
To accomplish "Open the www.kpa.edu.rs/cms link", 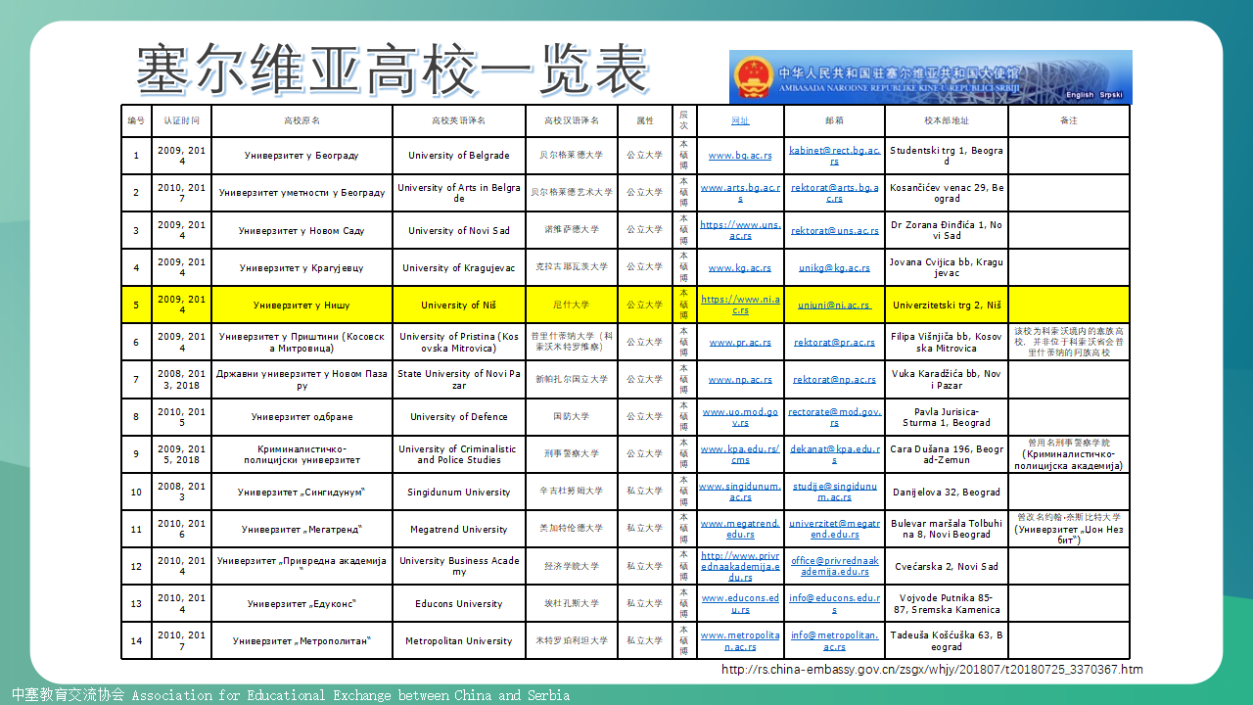I will 740,454.
